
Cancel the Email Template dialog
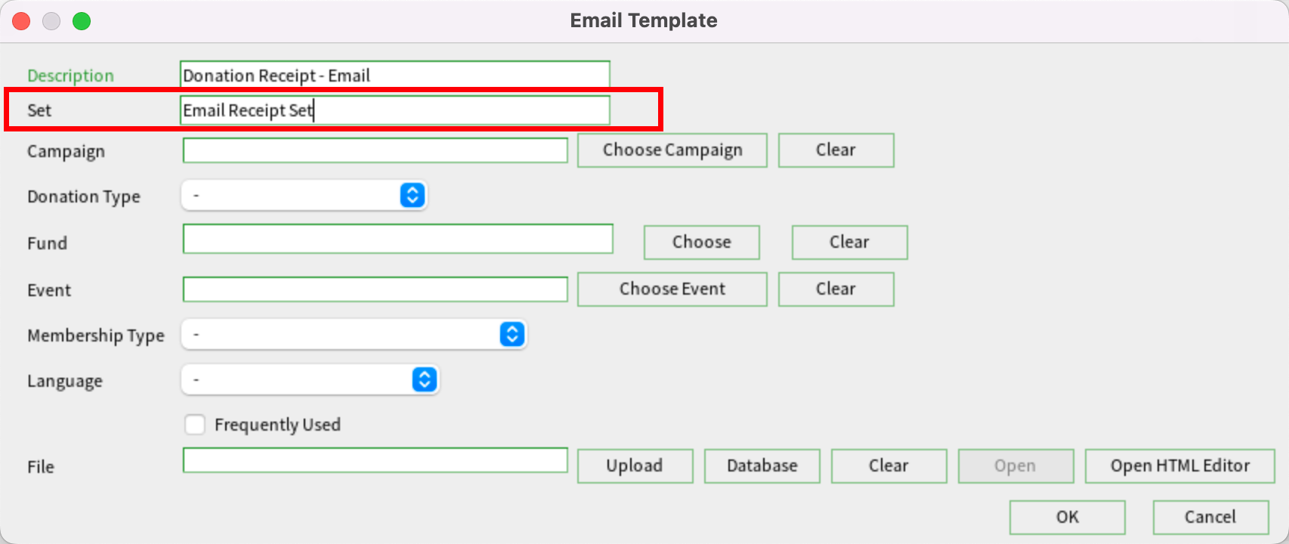(x=1210, y=517)
